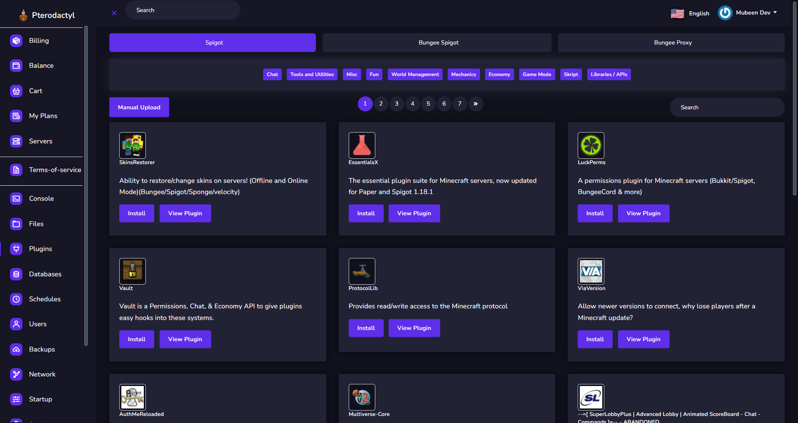The width and height of the screenshot is (798, 423).
Task: Click the Backups cloud icon
Action: (x=16, y=349)
